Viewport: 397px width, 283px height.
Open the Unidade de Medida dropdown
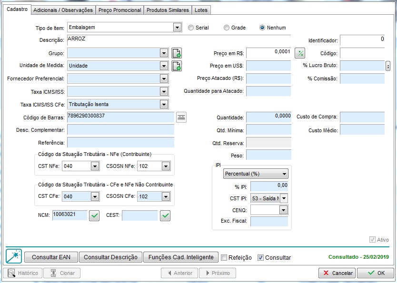point(164,66)
